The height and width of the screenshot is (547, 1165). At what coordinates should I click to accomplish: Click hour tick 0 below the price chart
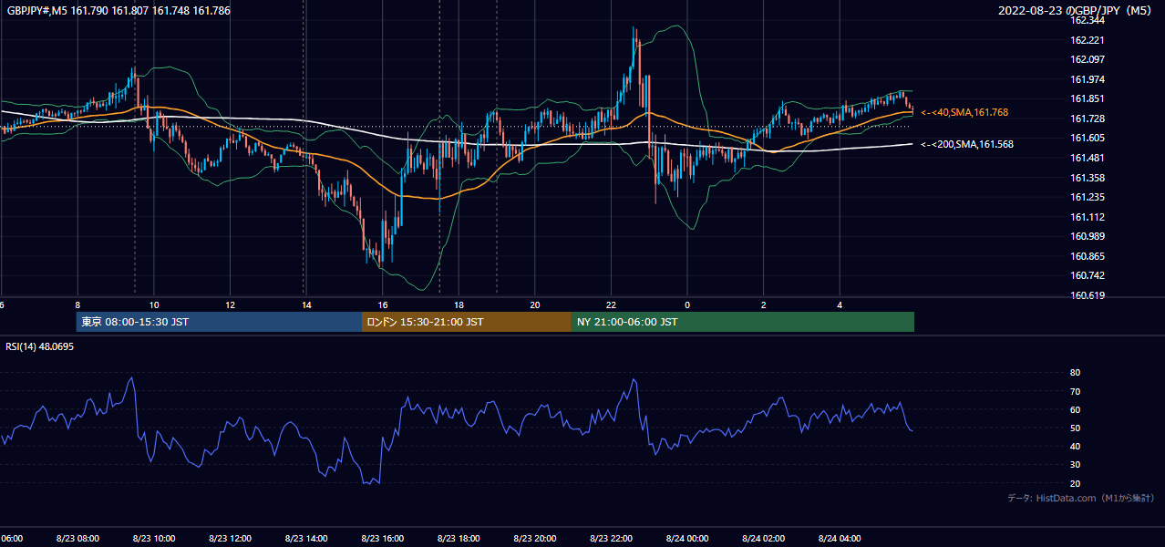coord(687,304)
